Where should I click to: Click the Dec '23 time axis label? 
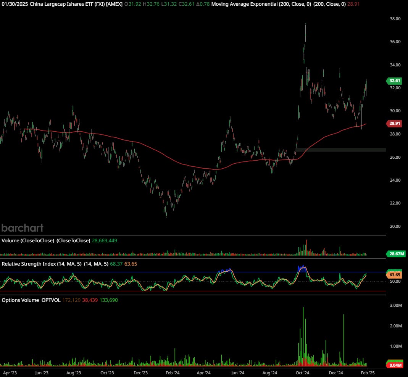[x=140, y=373]
